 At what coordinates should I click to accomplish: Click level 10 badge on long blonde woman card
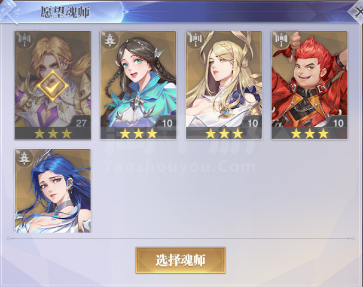pos(252,123)
